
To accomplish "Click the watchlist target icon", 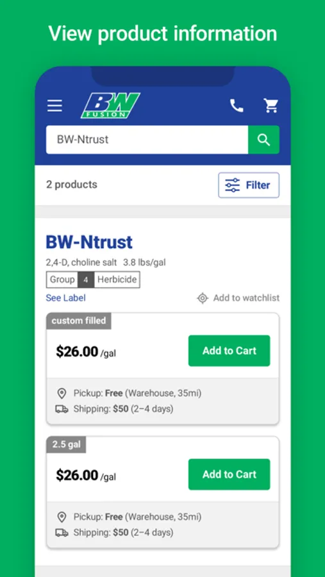I will point(203,298).
